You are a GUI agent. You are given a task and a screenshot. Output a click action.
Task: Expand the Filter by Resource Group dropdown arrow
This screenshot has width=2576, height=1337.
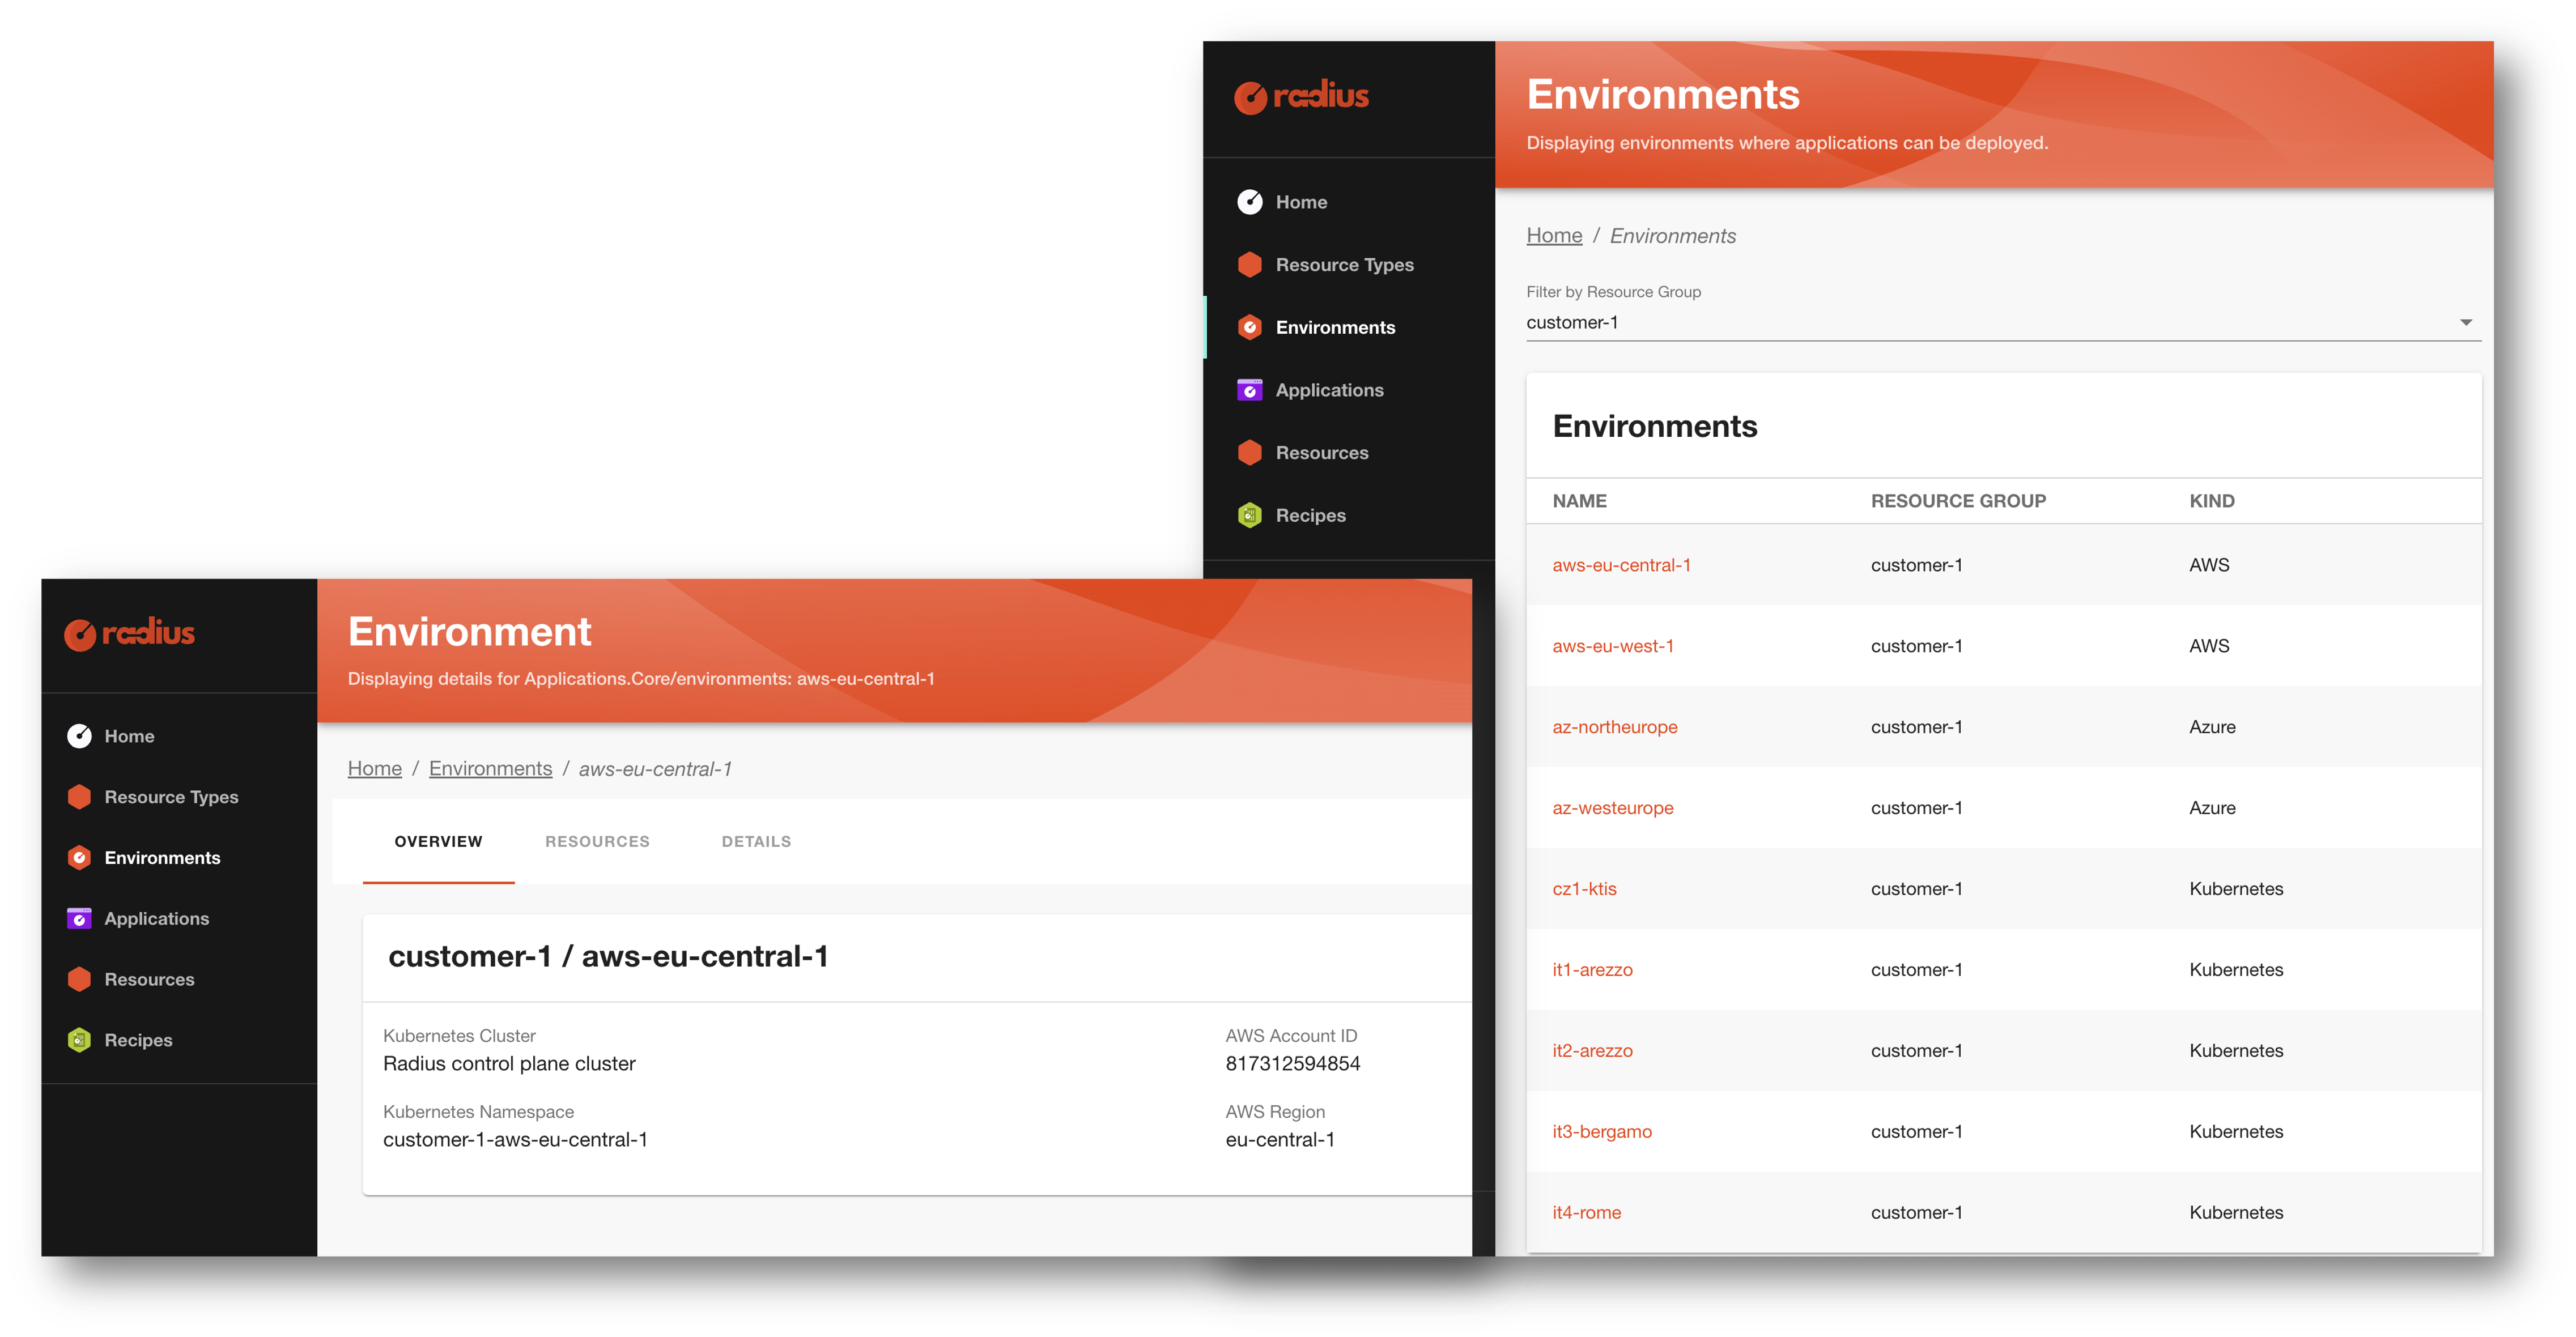pyautogui.click(x=2465, y=322)
